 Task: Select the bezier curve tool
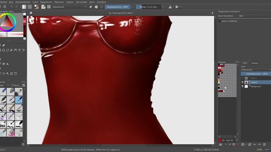tap(16, 50)
